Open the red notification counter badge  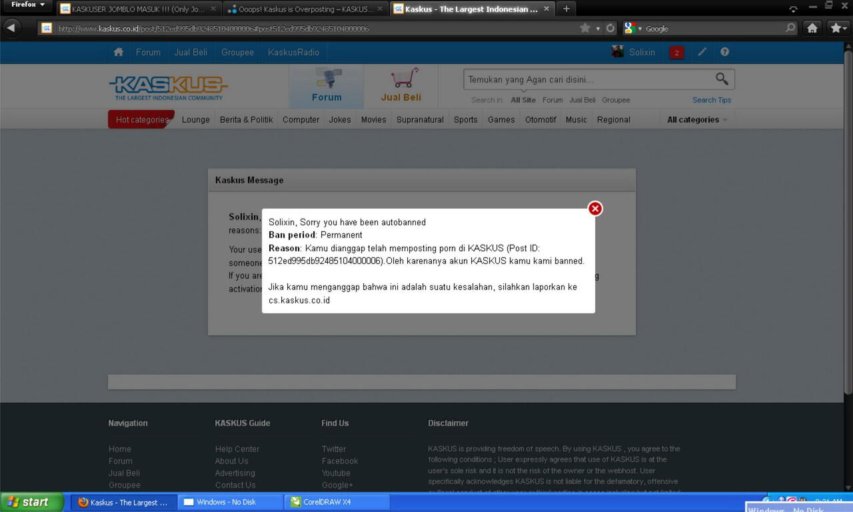tap(676, 53)
